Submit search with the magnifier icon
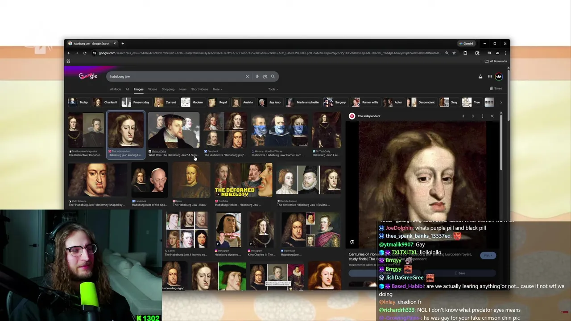Screen dimensions: 571x321 pos(273,76)
